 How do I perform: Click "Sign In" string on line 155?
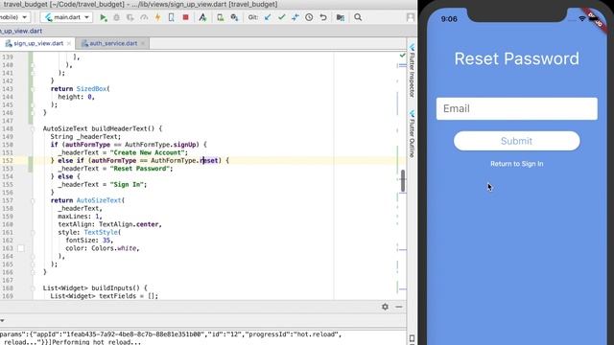(x=127, y=185)
